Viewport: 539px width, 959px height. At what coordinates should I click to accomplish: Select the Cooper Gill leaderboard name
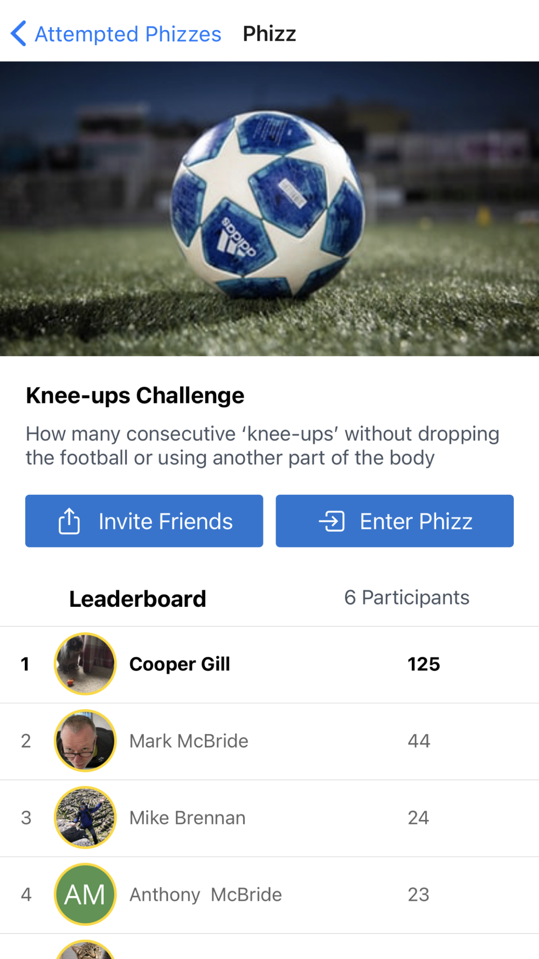(x=179, y=664)
